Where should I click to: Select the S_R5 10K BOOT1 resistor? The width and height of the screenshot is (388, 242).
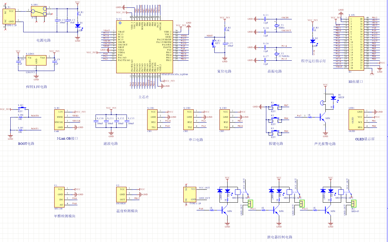pyautogui.click(x=20, y=130)
